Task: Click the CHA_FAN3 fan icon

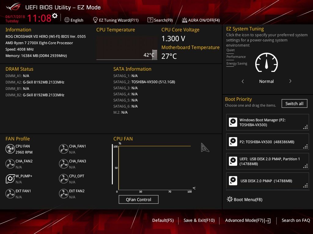Action: click(x=64, y=164)
